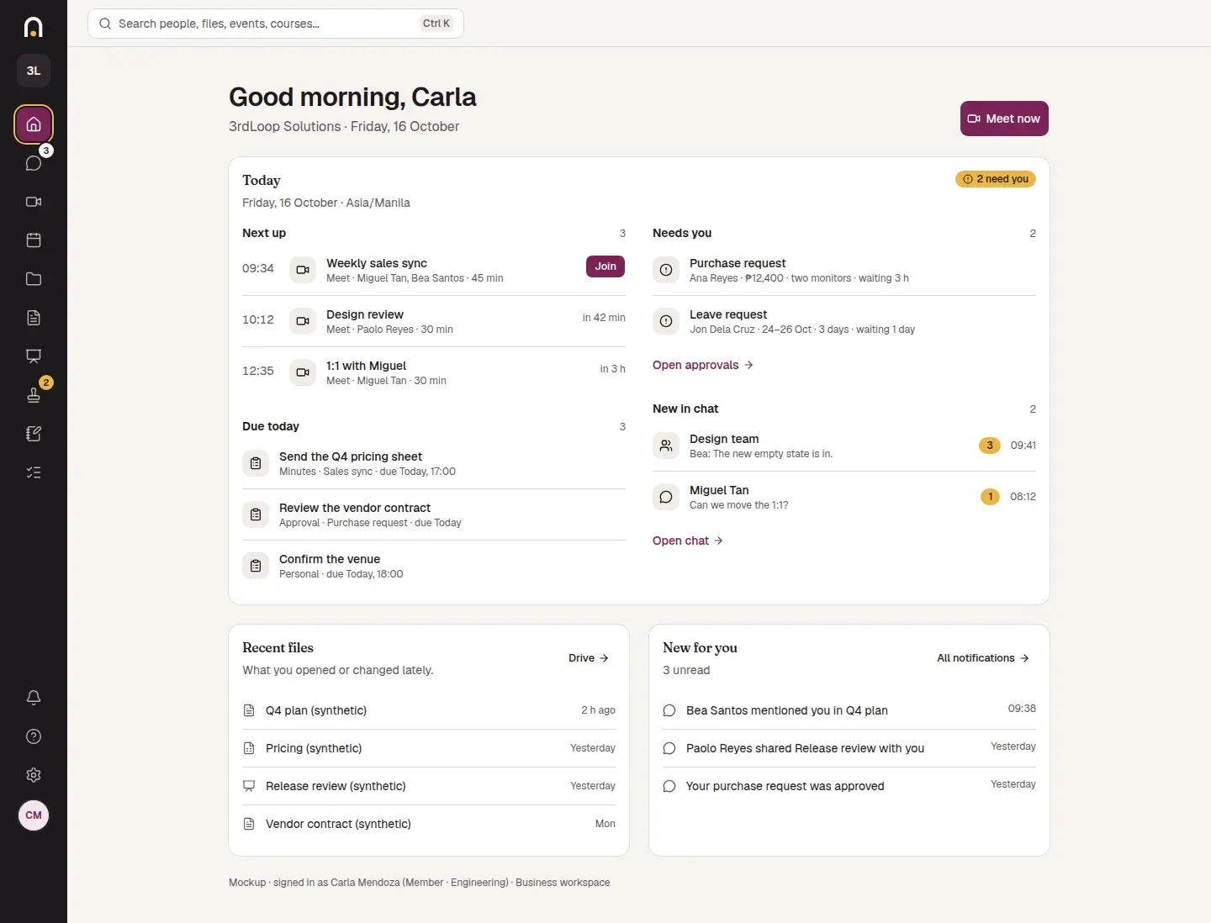Open the 'Q4 plan (synthetic)' file
The image size is (1211, 923).
(x=429, y=710)
